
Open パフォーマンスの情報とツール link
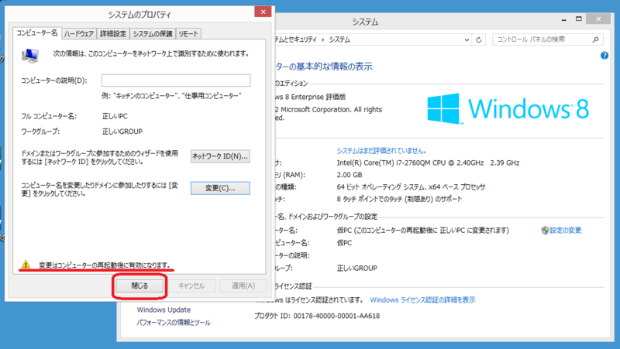(174, 323)
